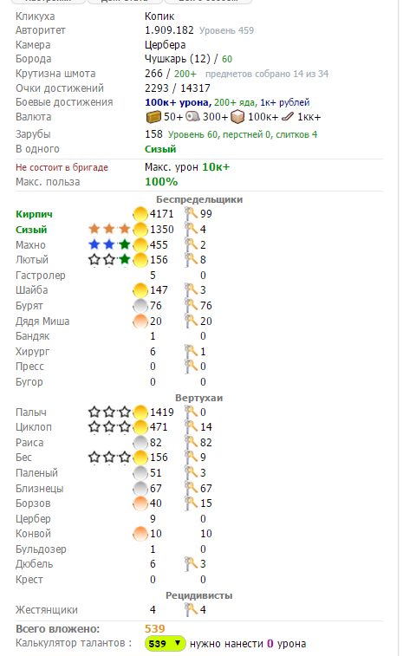Click the gold coin icon next to Кирпич
This screenshot has width=416, height=656.
click(140, 214)
